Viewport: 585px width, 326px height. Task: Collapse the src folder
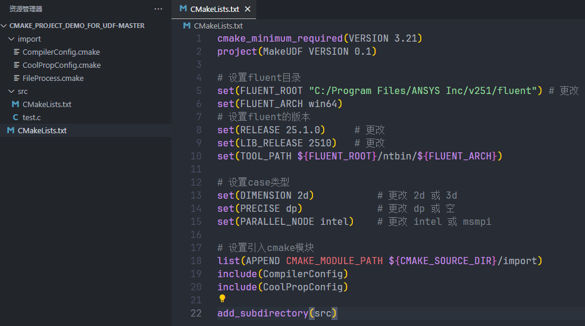tap(12, 91)
